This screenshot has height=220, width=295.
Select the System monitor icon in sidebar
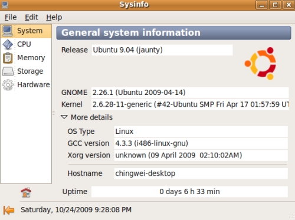pyautogui.click(x=8, y=31)
